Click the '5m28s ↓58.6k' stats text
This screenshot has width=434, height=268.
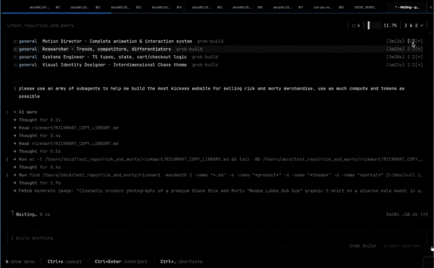click(402, 214)
